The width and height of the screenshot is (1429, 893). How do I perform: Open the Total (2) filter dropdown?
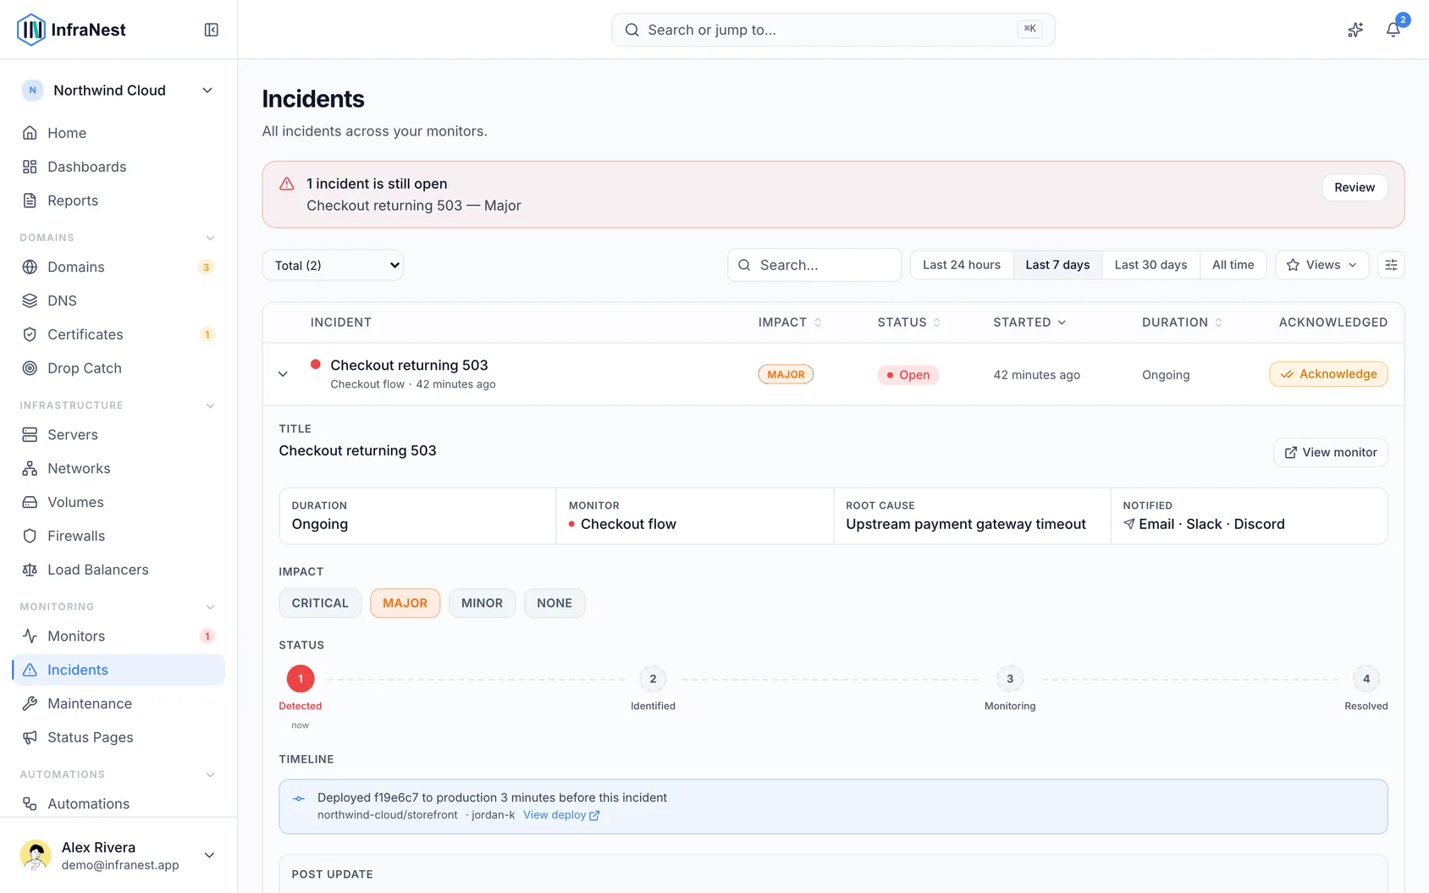pyautogui.click(x=333, y=265)
